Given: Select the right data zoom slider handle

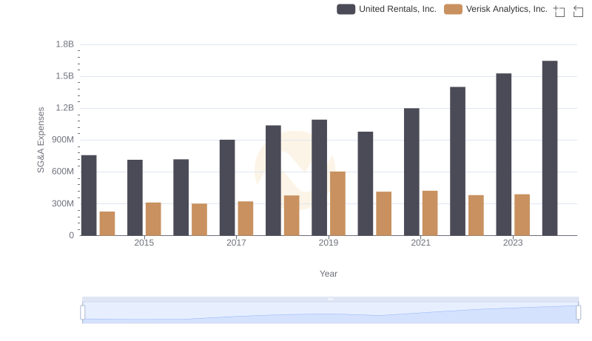Looking at the screenshot, I should tap(578, 313).
